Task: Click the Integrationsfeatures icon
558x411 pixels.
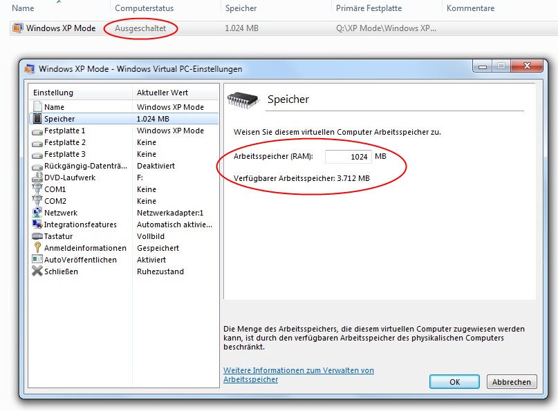Action: (37, 224)
